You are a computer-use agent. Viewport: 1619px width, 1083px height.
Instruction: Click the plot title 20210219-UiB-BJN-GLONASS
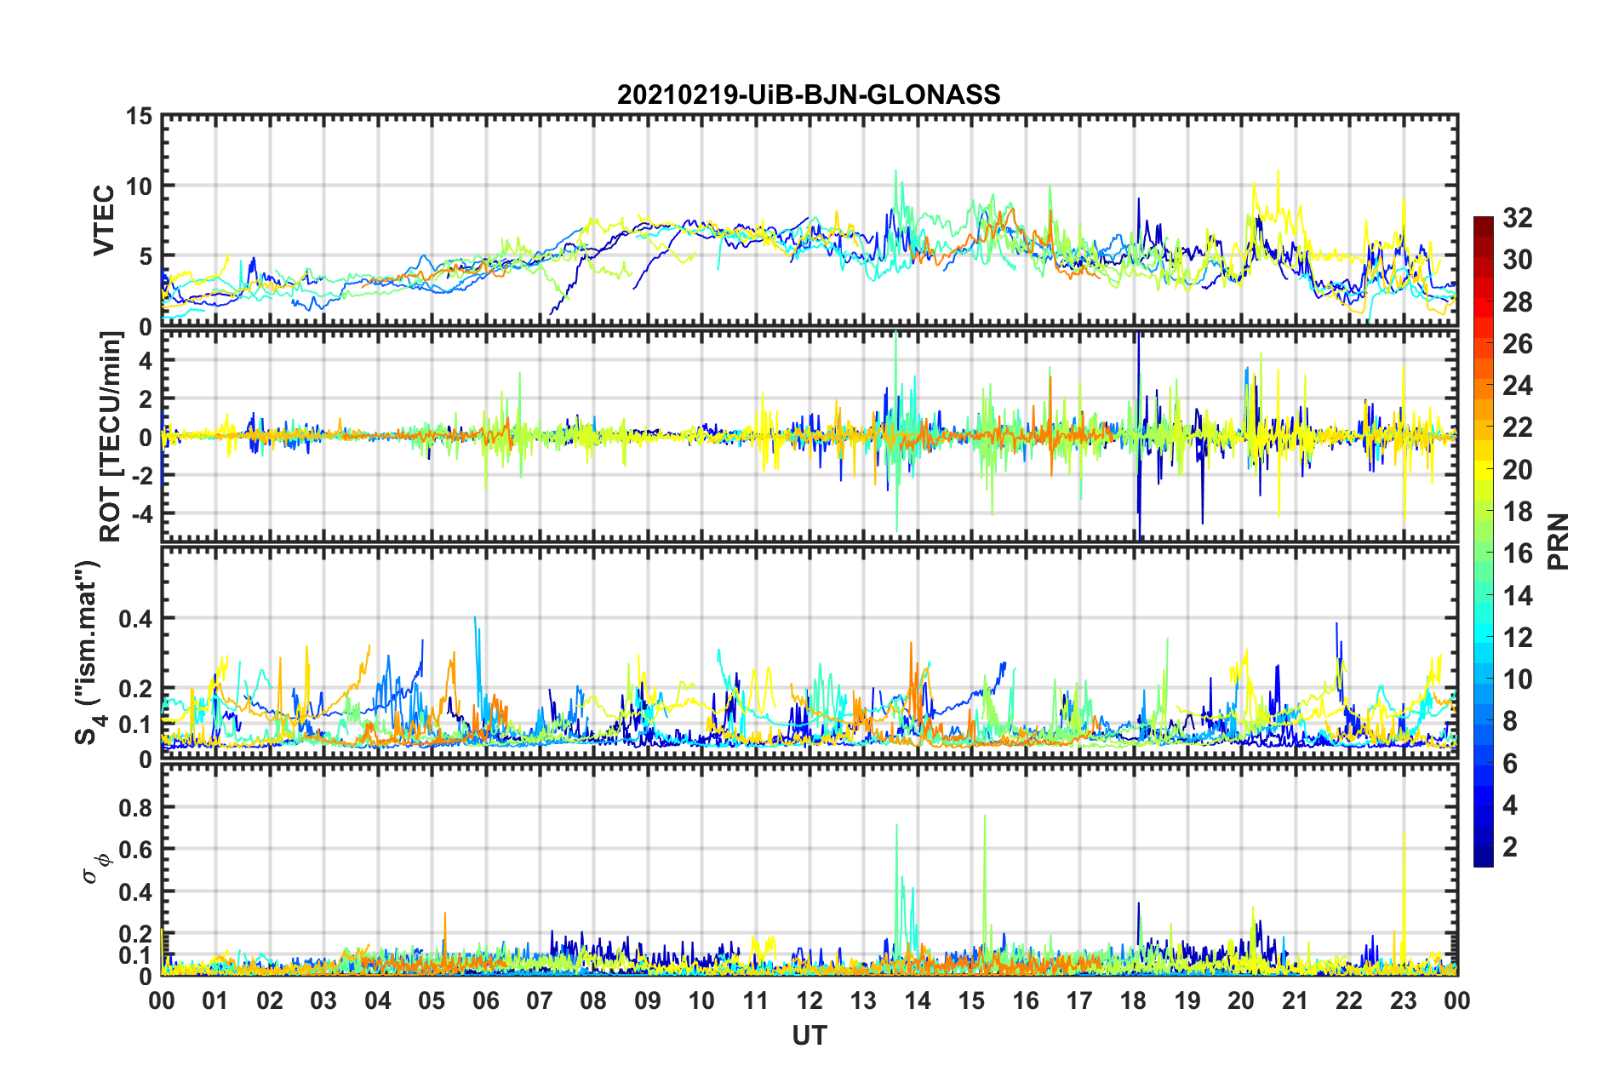[x=809, y=95]
